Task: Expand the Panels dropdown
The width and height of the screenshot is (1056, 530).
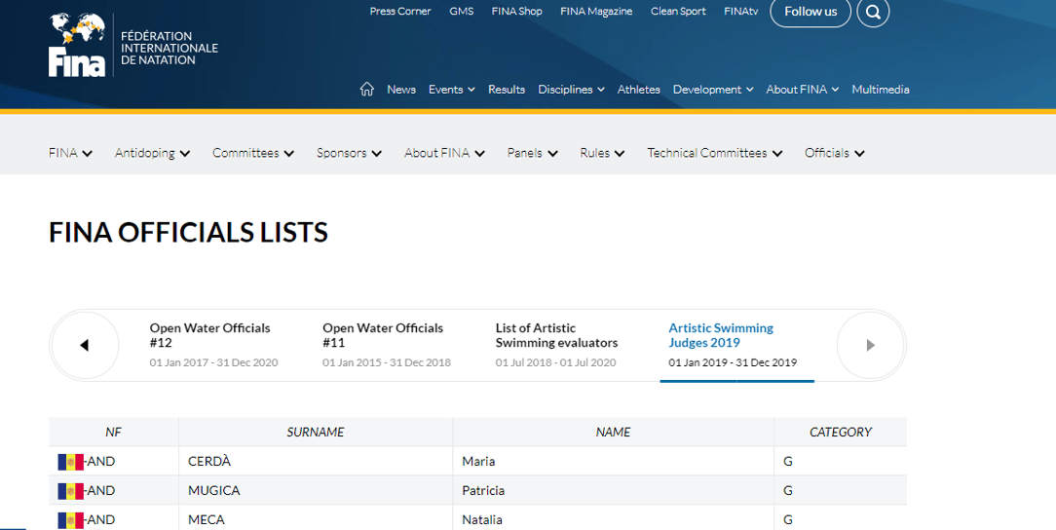Action: tap(532, 153)
